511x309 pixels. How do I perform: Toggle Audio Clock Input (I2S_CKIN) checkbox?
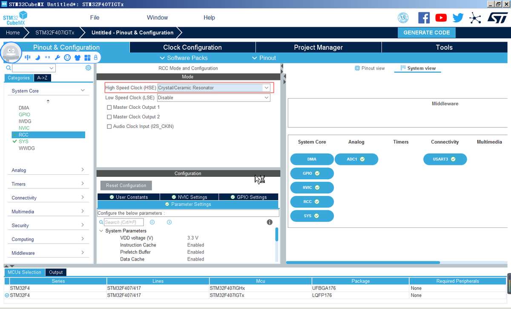pos(109,127)
